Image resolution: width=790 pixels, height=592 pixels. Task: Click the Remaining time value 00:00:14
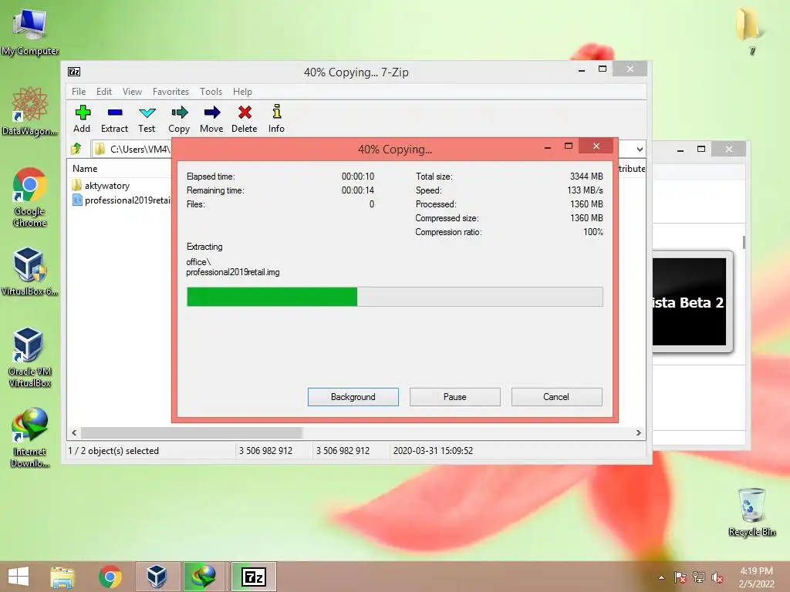pos(358,190)
